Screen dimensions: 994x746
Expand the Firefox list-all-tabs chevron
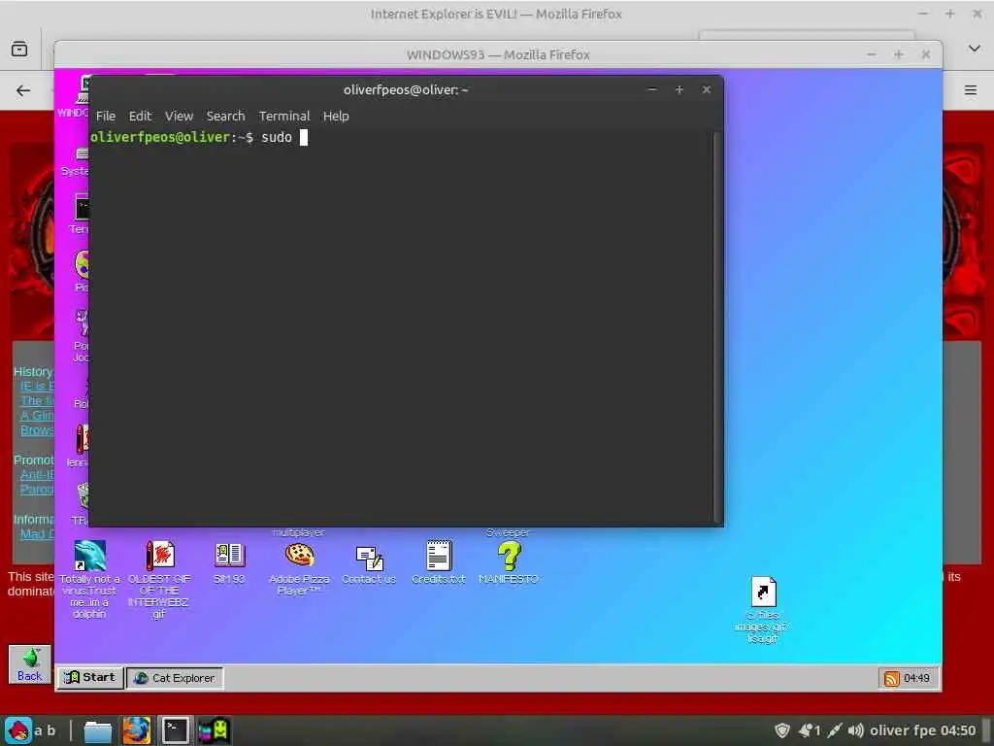[x=975, y=49]
